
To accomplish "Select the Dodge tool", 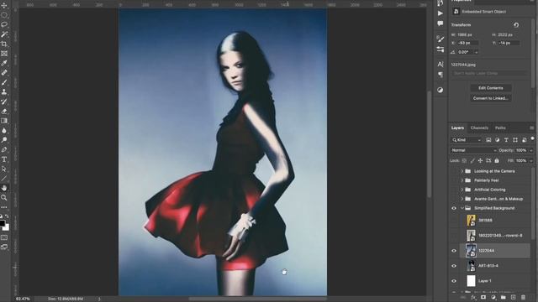I will tap(4, 140).
